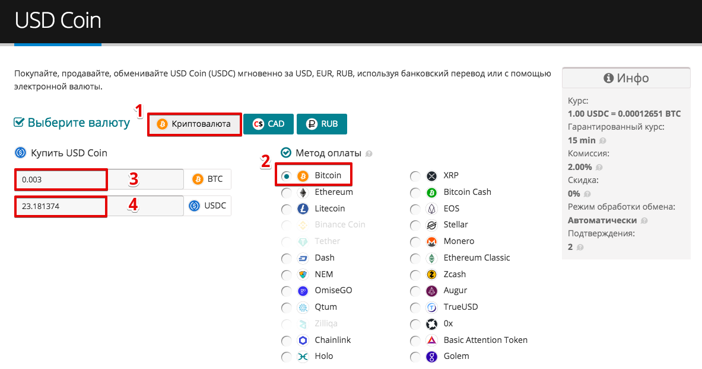Image resolution: width=702 pixels, height=369 pixels.
Task: Click help icon next to 15 min
Action: [x=603, y=141]
